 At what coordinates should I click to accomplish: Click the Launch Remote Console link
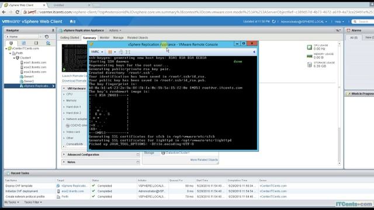[x=74, y=76]
